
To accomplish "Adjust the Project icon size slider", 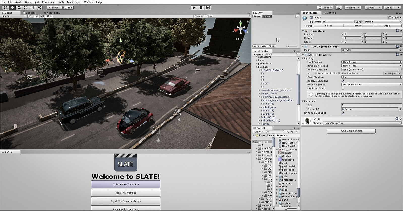I will (x=286, y=209).
